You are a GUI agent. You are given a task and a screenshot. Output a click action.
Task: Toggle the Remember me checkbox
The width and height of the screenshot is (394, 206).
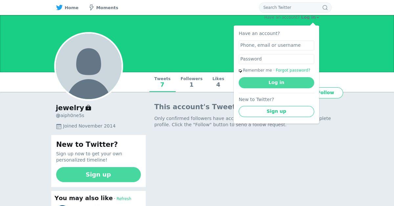(240, 71)
